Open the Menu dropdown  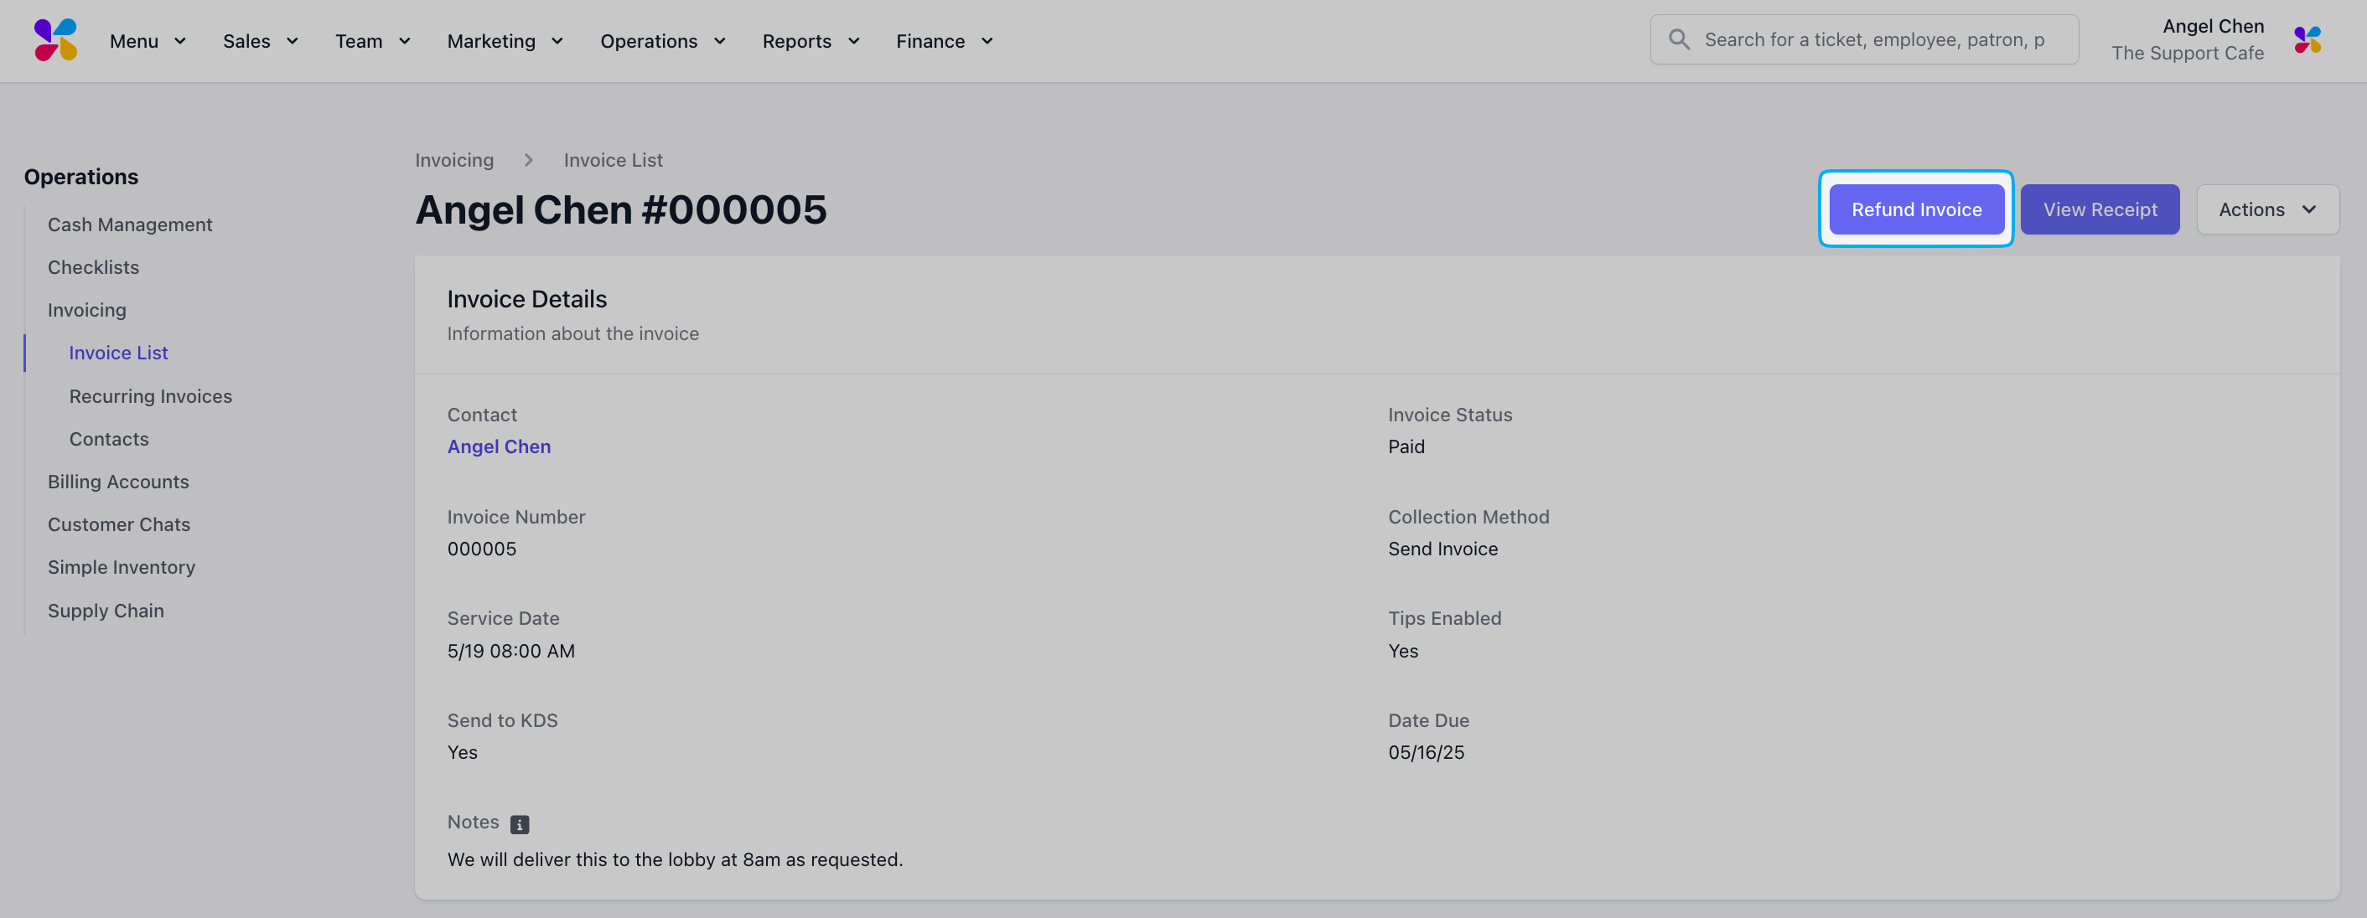(x=148, y=41)
